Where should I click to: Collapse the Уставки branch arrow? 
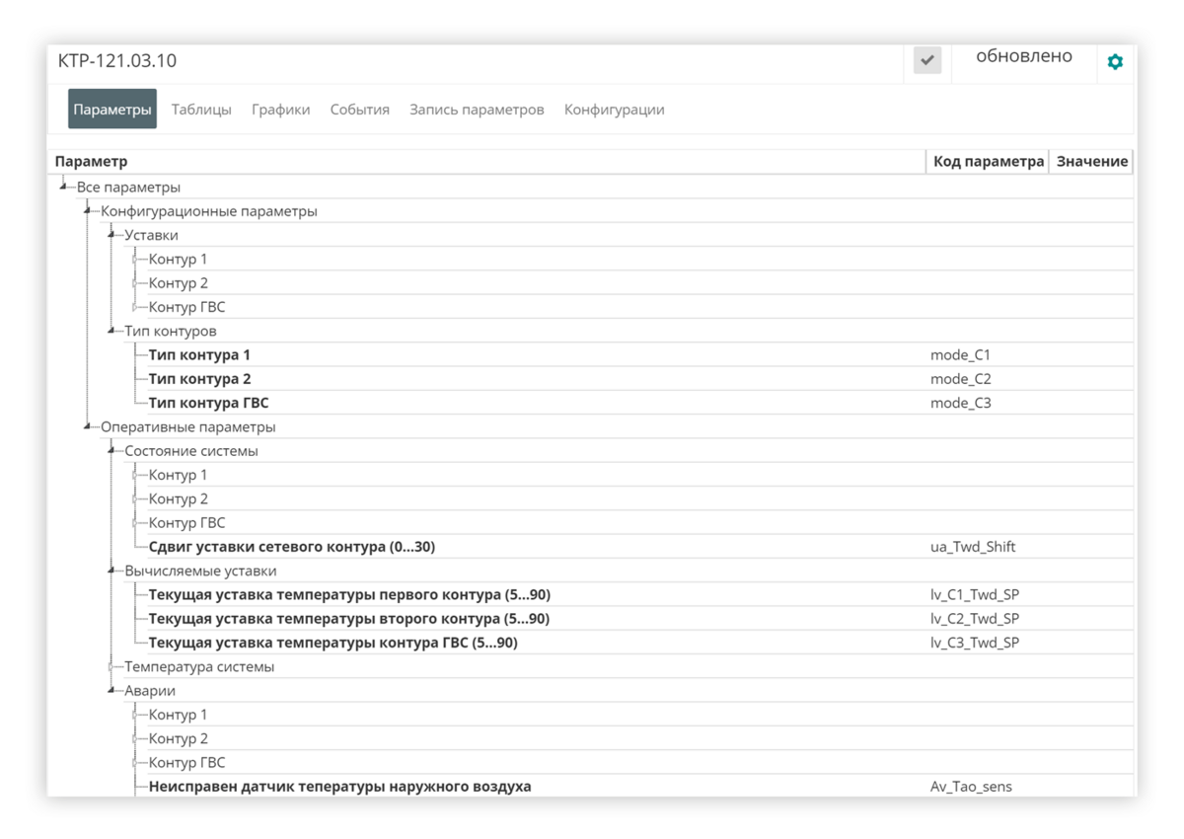[111, 234]
